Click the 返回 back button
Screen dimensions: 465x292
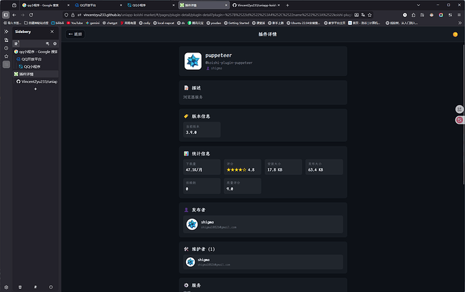[x=75, y=34]
